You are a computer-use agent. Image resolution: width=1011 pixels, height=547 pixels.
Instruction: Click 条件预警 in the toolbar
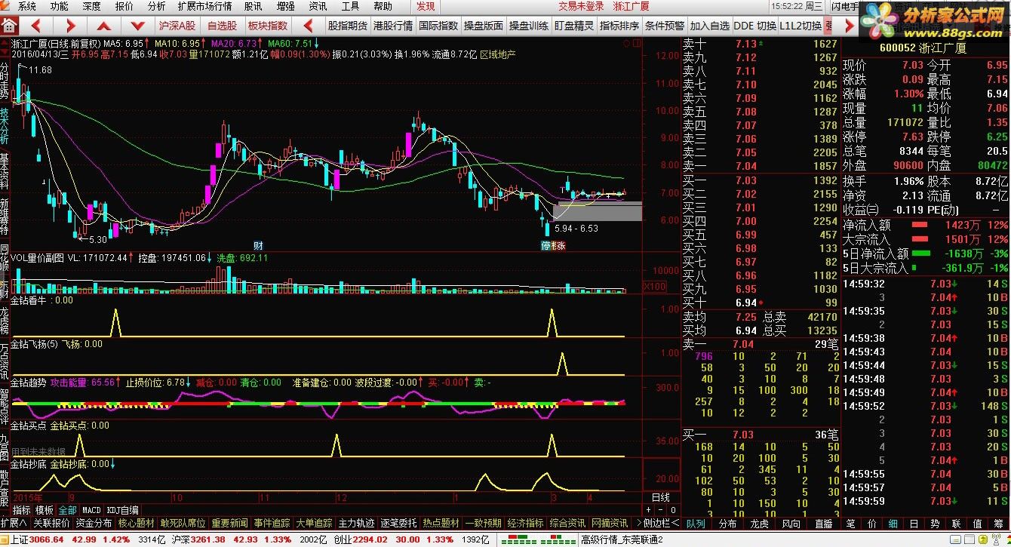(x=665, y=26)
